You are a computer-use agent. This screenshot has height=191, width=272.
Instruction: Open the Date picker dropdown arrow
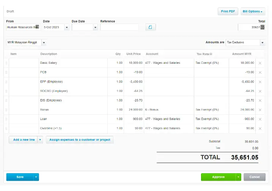67,27
